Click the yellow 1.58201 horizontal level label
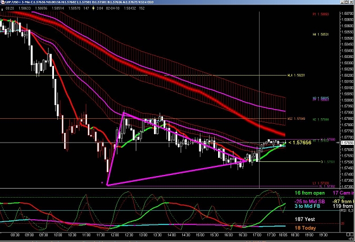The width and height of the screenshot is (355, 242). tap(296, 75)
